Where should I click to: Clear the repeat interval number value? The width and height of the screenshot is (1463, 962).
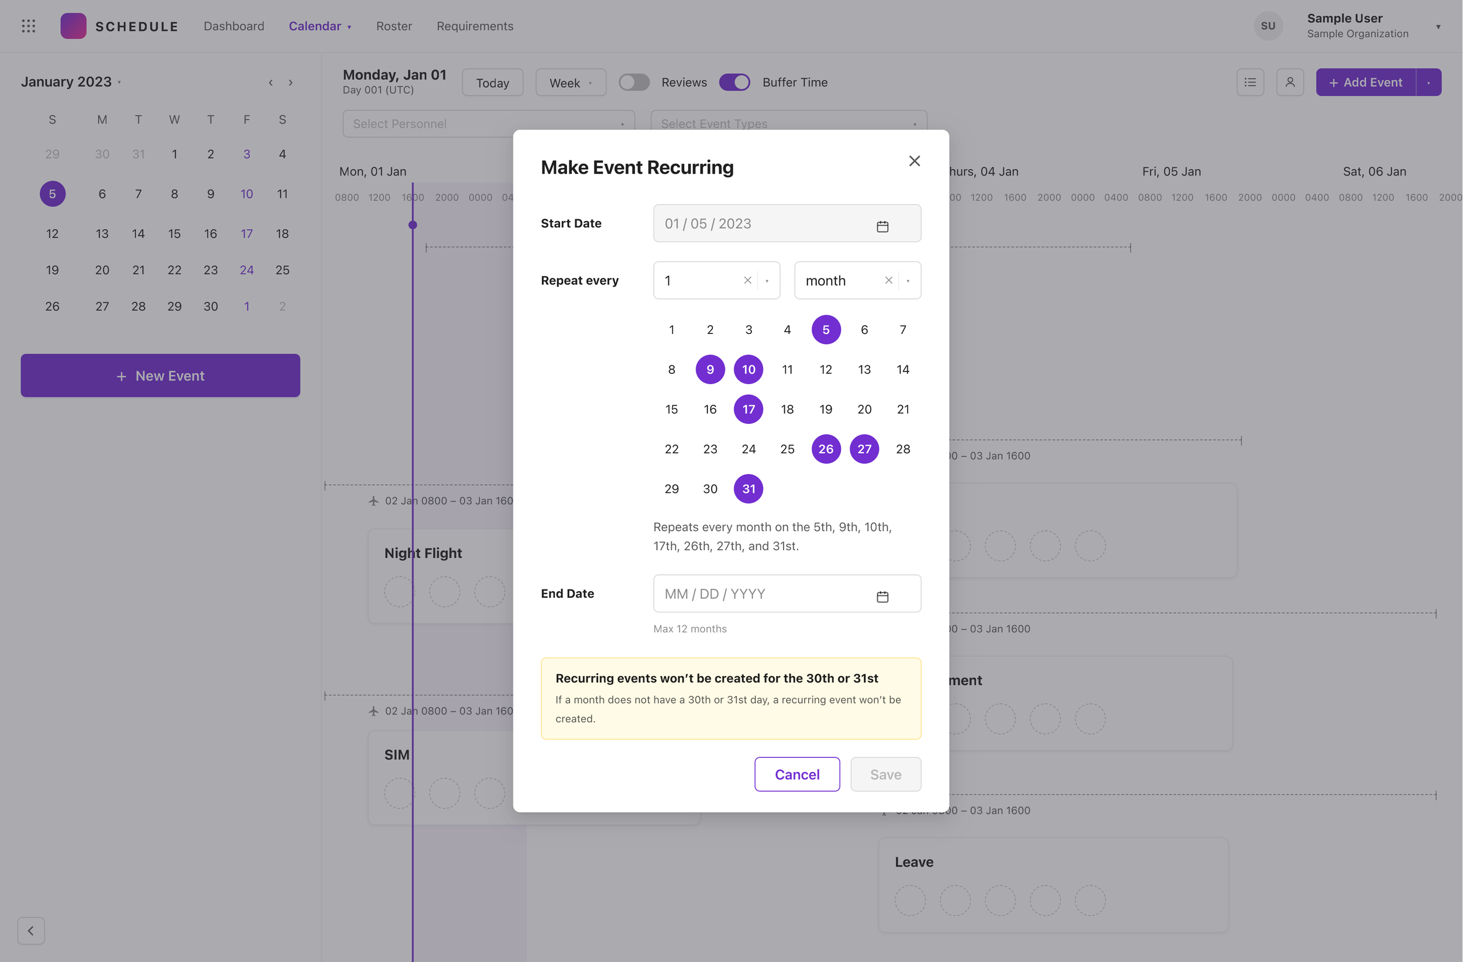point(747,280)
